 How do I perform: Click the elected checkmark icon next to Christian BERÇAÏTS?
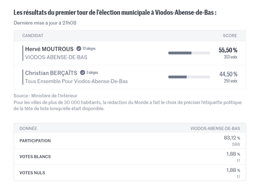pyautogui.click(x=83, y=73)
